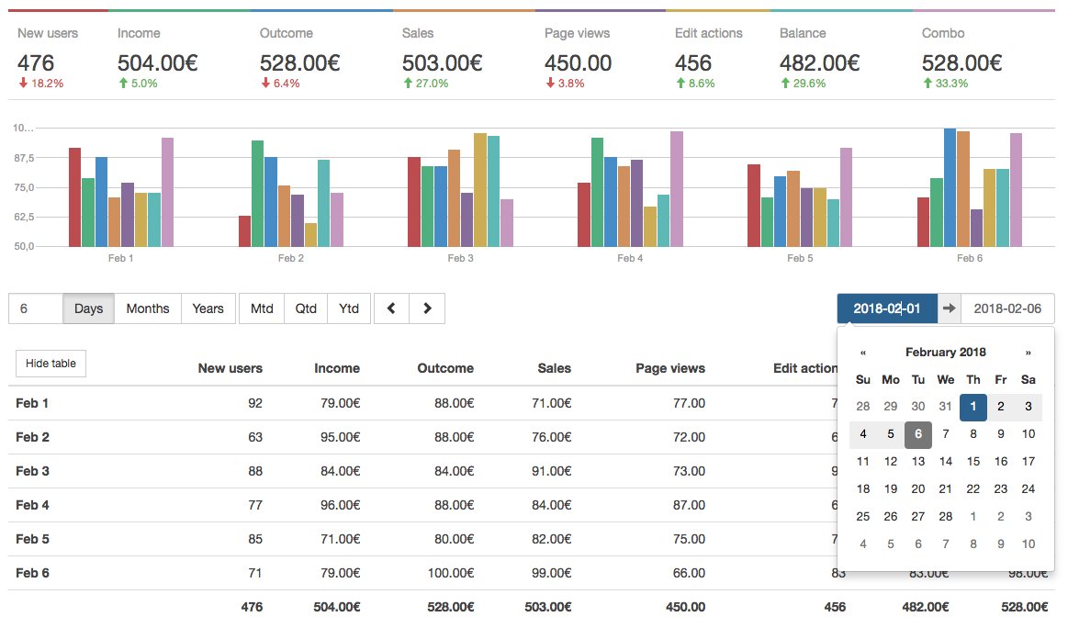This screenshot has height=628, width=1068.
Task: Select the Page views metric card
Action: pyautogui.click(x=600, y=52)
